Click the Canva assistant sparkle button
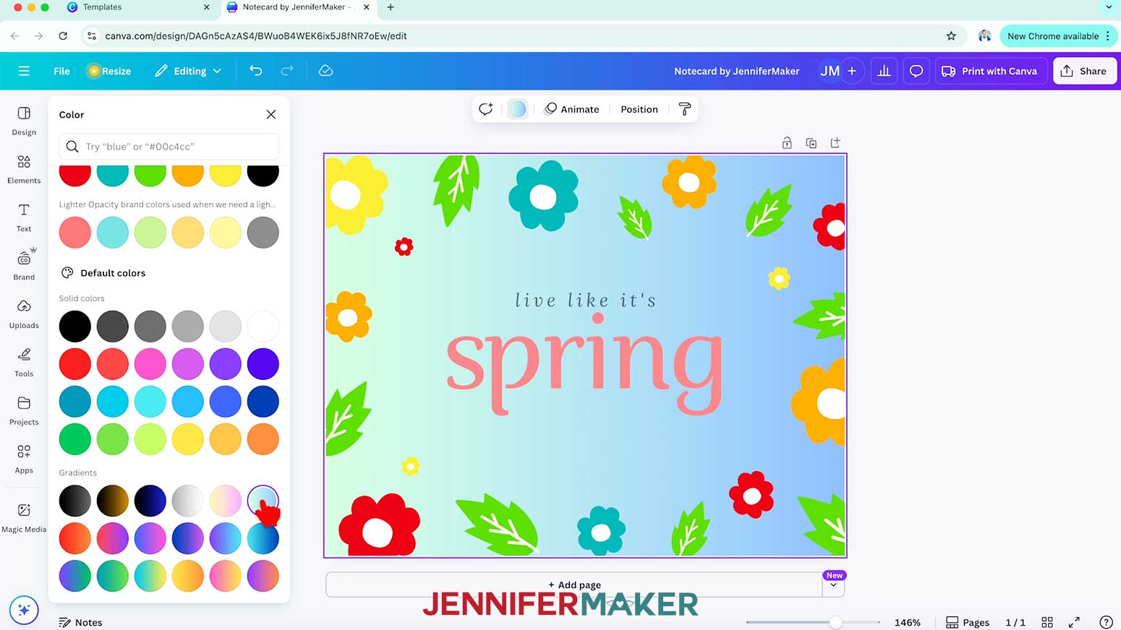This screenshot has width=1121, height=630. coord(23,610)
